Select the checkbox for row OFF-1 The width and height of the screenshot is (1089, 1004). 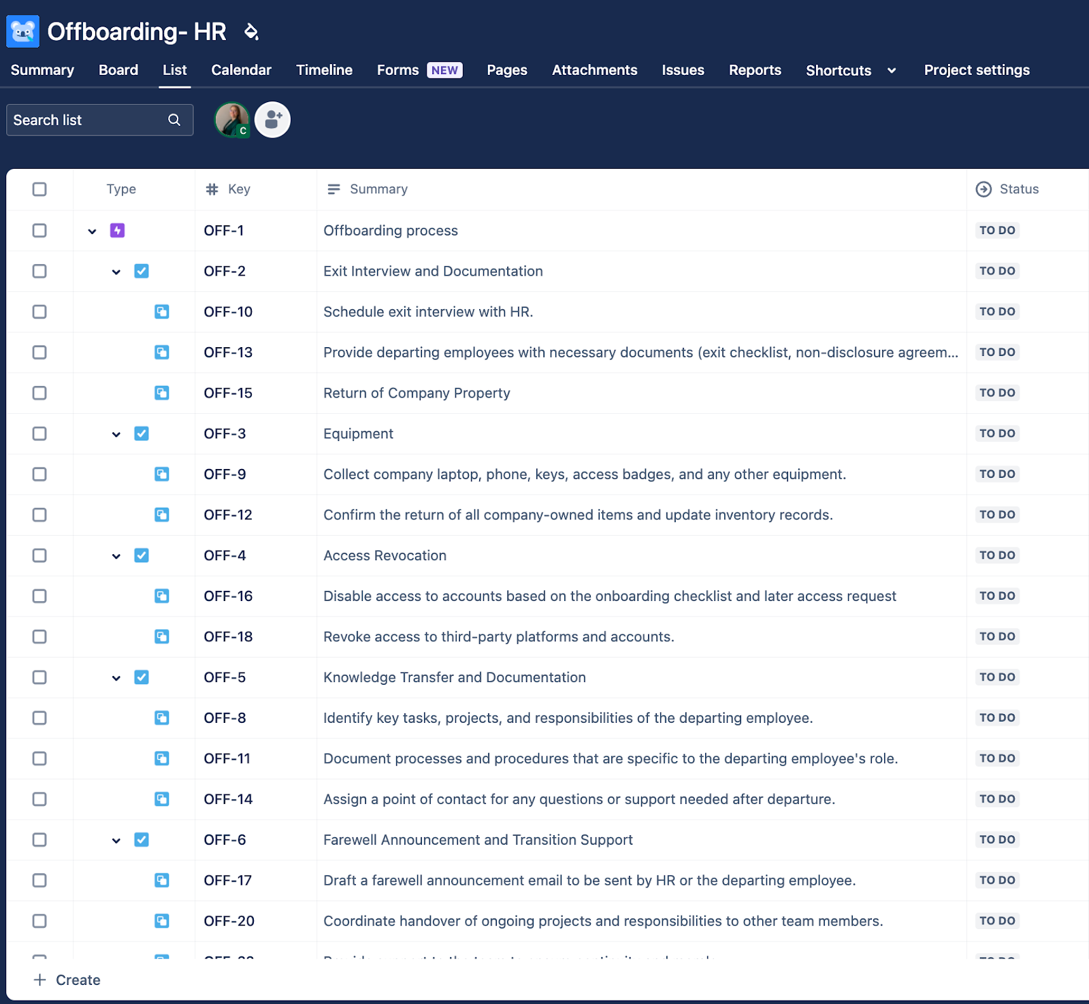click(39, 230)
